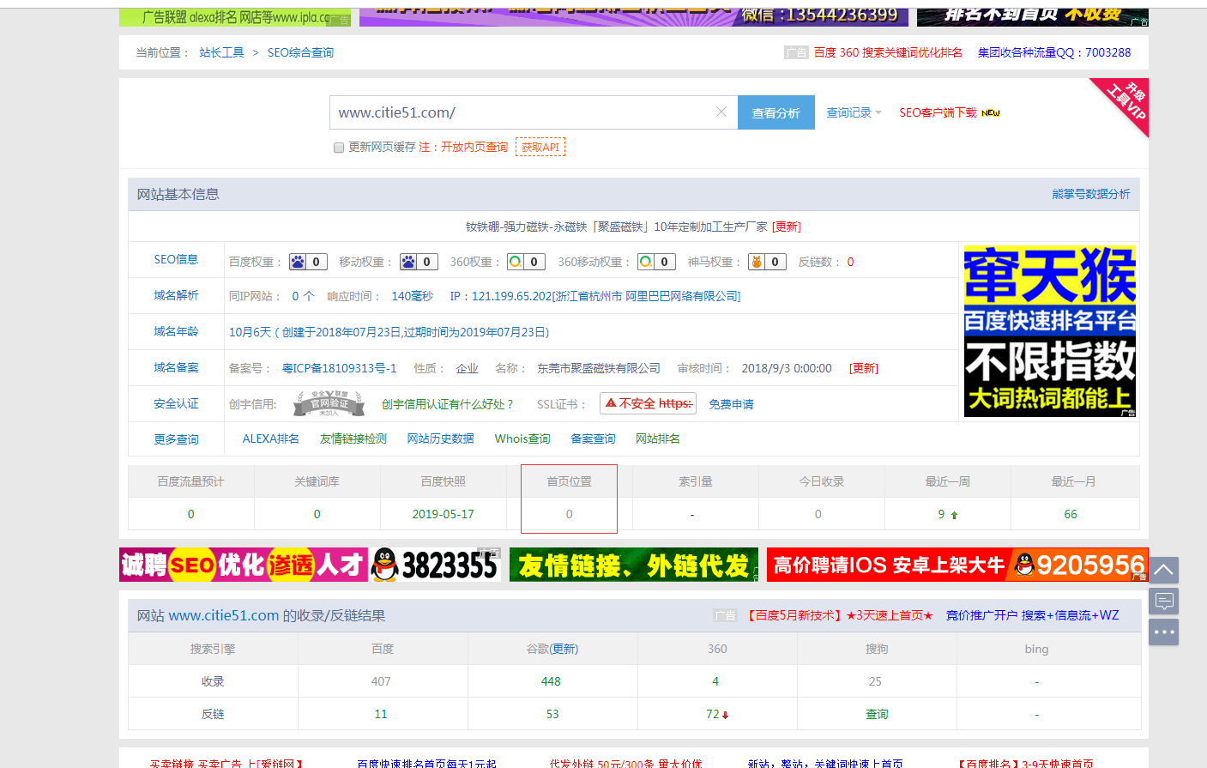Click SEO综合查询 breadcrumb link

click(x=300, y=52)
